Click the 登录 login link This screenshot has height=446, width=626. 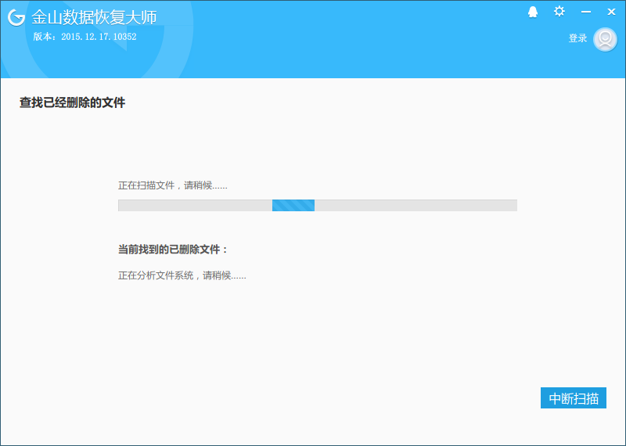click(577, 38)
